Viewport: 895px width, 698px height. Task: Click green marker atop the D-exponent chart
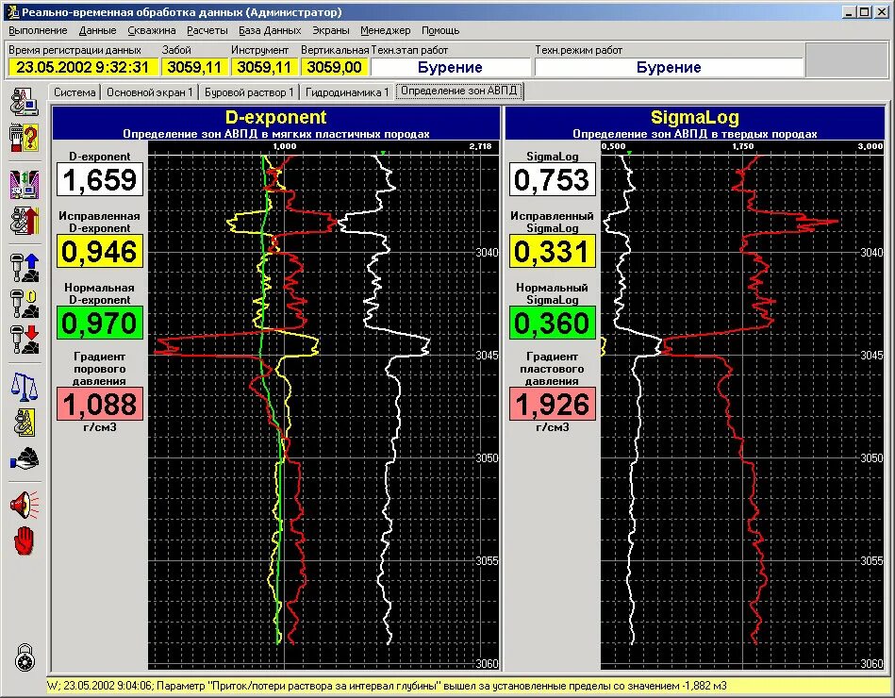point(383,153)
